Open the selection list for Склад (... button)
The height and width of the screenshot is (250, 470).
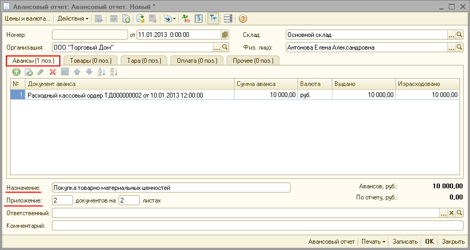click(451, 35)
